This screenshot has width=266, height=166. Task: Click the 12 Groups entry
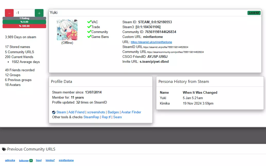[x=13, y=75]
